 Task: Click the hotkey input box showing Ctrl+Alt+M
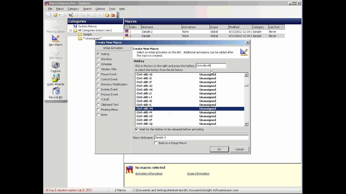tap(211, 66)
